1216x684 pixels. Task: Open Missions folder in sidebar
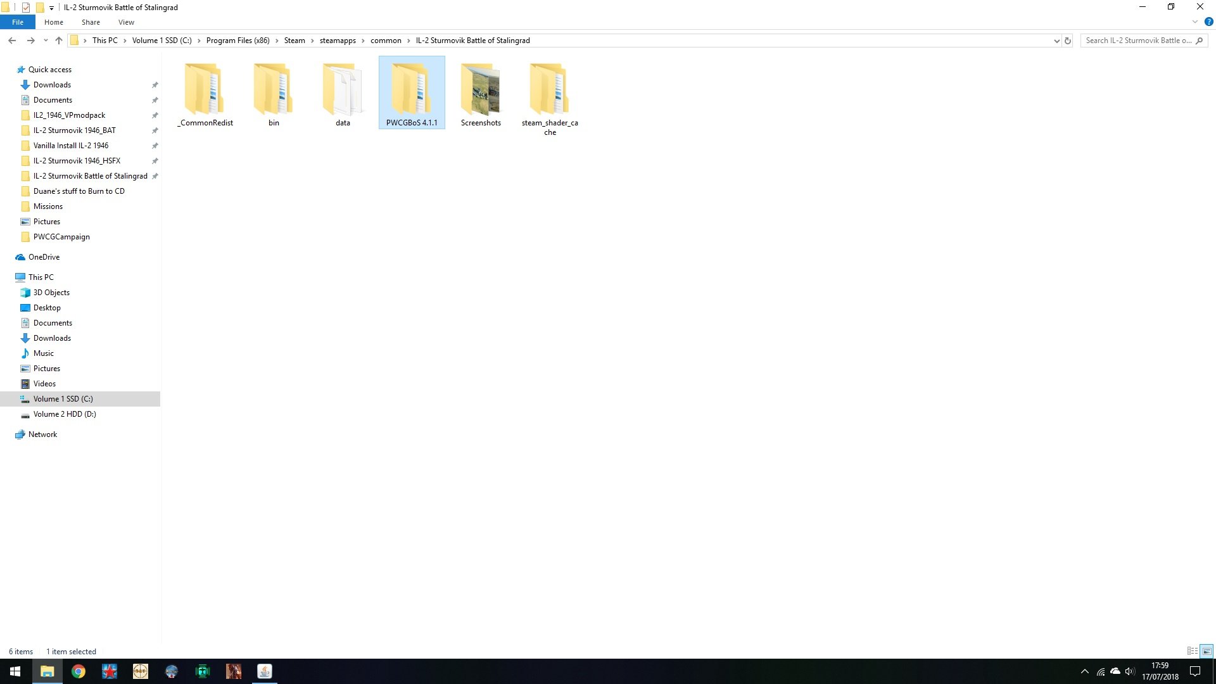pos(47,206)
